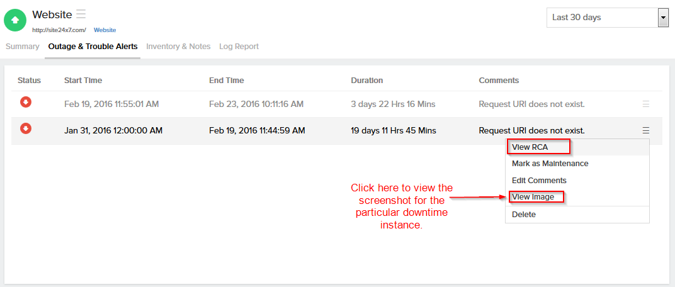Click the green monitor up status icon
This screenshot has width=675, height=287.
click(15, 20)
